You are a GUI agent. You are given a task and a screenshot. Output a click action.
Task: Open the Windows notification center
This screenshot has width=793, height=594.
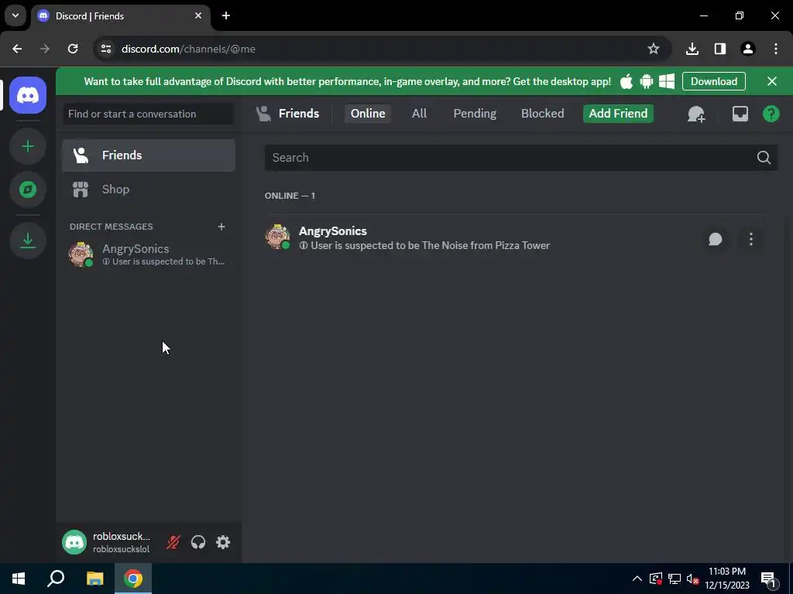[768, 579]
